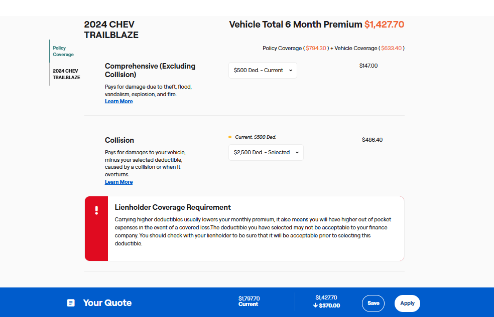Click the yellow Current deductible indicator dot
This screenshot has height=317, width=494.
click(230, 137)
